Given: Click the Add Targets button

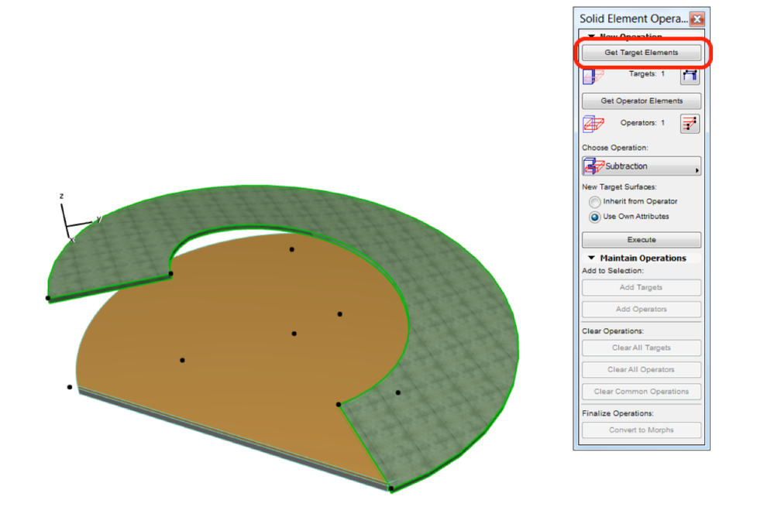Looking at the screenshot, I should (x=642, y=287).
